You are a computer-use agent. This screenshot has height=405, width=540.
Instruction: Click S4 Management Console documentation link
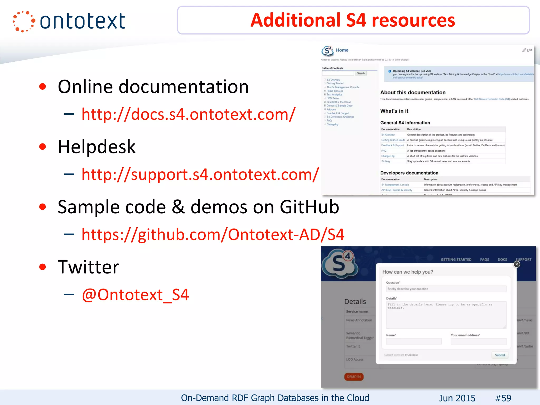(395, 185)
